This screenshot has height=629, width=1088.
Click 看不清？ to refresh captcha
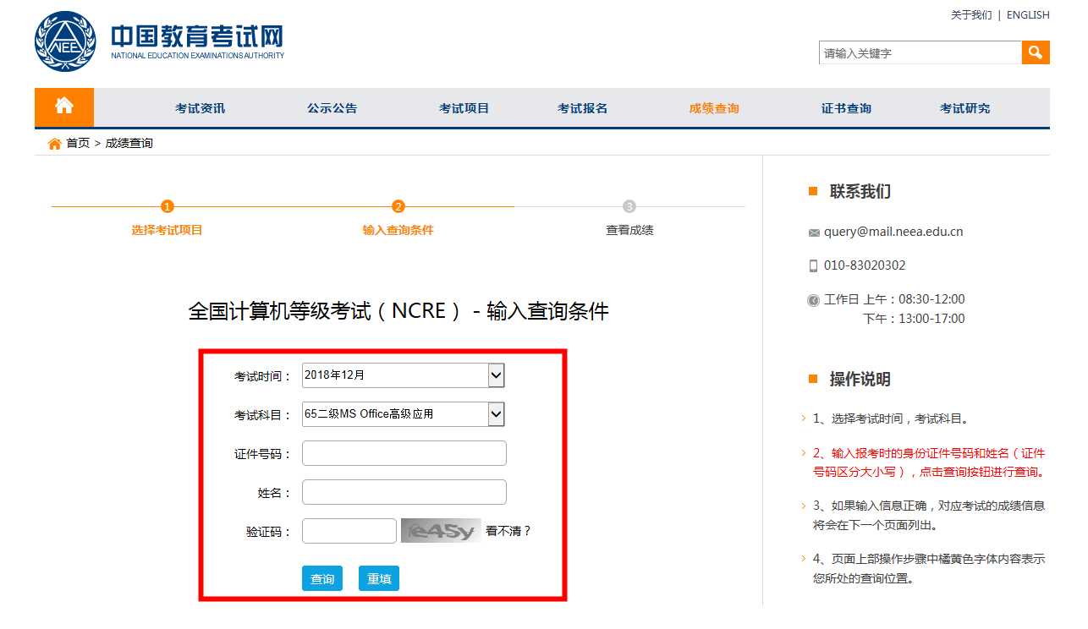coord(508,531)
